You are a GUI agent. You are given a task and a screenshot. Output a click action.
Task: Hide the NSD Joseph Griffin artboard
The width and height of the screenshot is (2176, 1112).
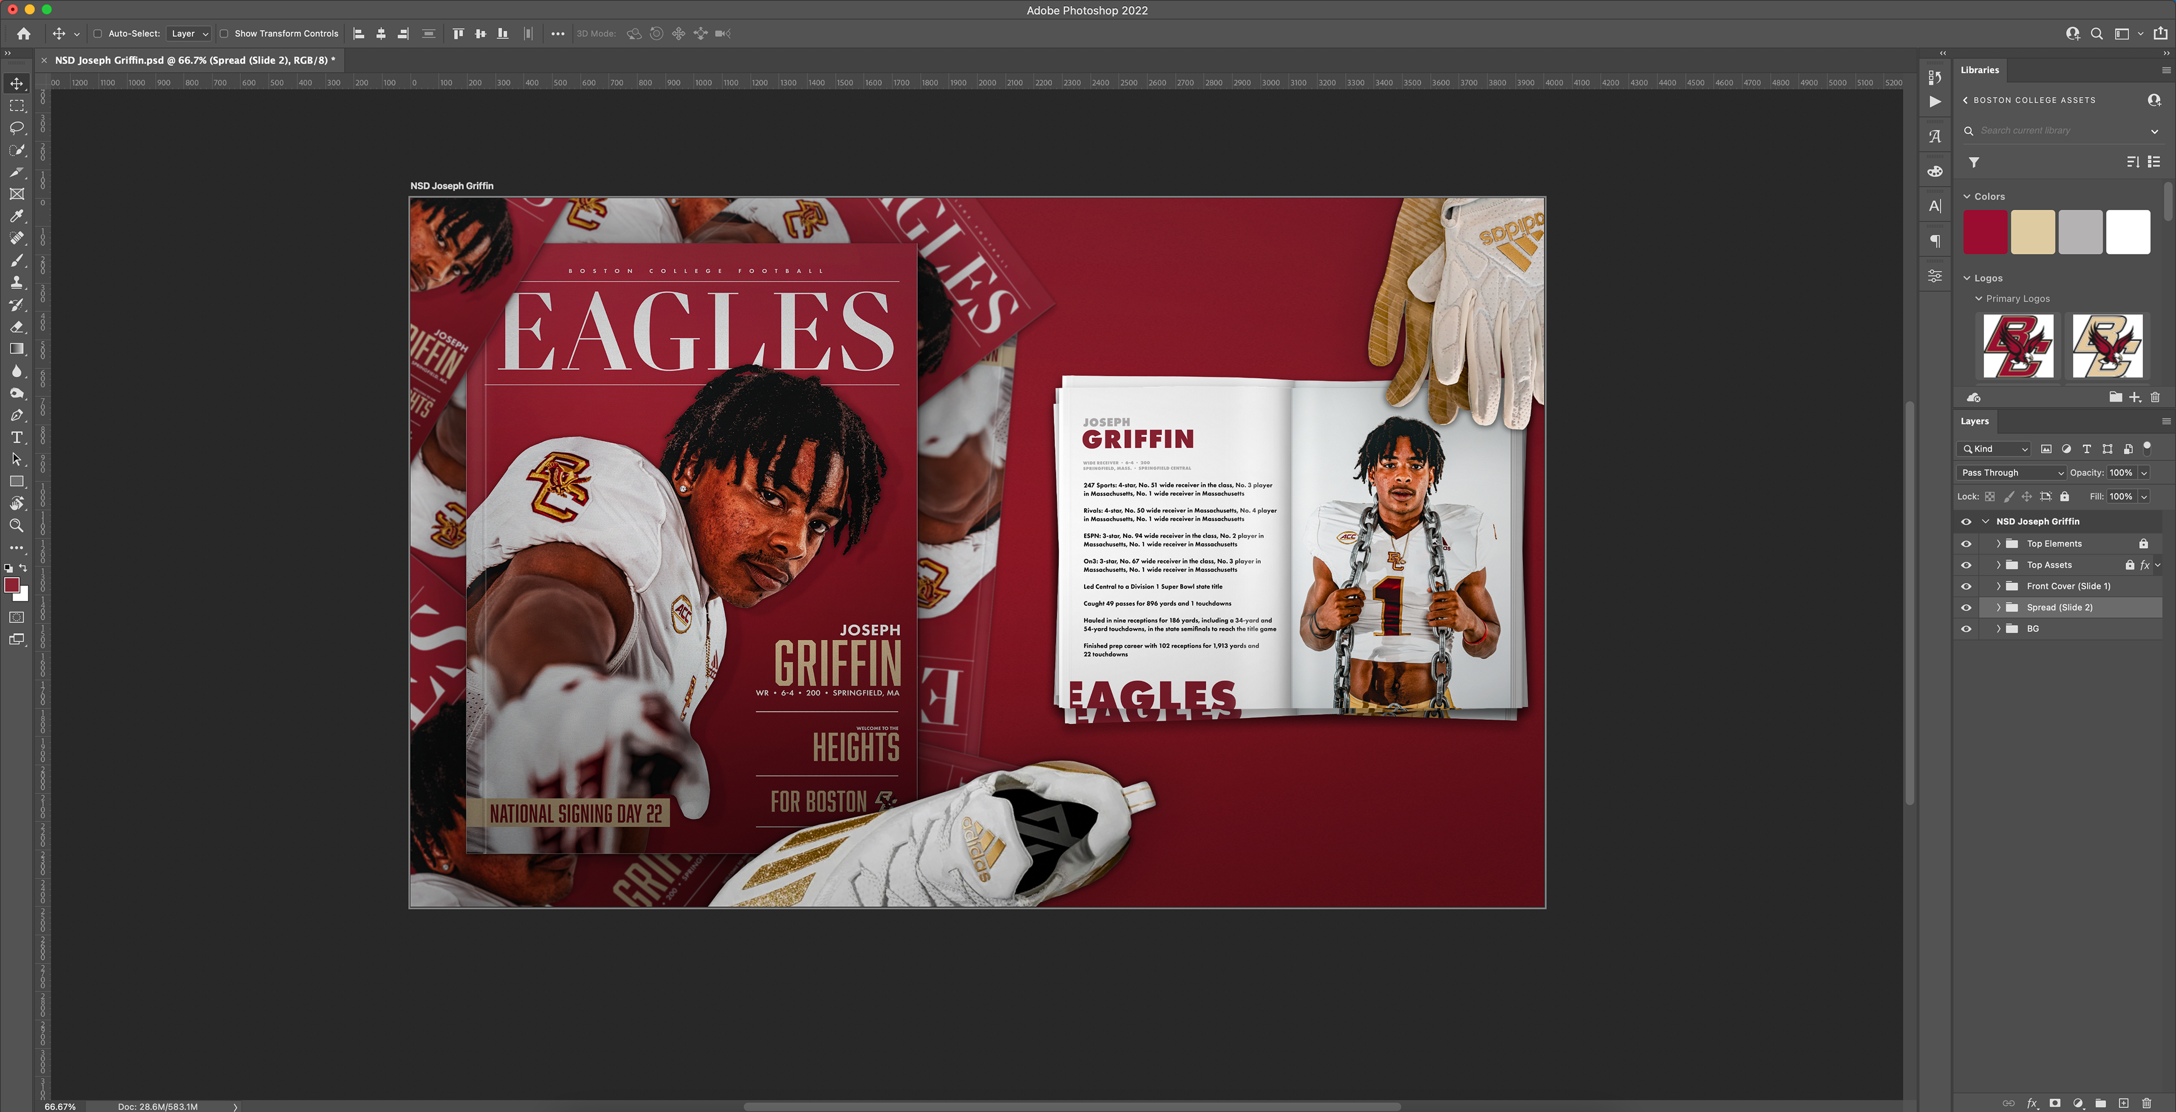coord(1966,522)
